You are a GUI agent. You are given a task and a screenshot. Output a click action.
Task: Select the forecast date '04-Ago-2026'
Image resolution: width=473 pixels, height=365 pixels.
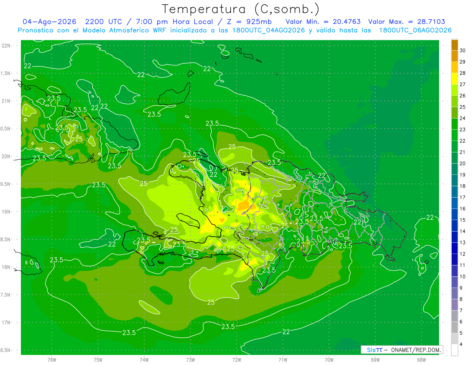pos(49,22)
